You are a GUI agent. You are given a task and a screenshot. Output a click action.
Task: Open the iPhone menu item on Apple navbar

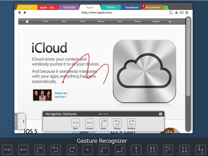tap(101, 21)
